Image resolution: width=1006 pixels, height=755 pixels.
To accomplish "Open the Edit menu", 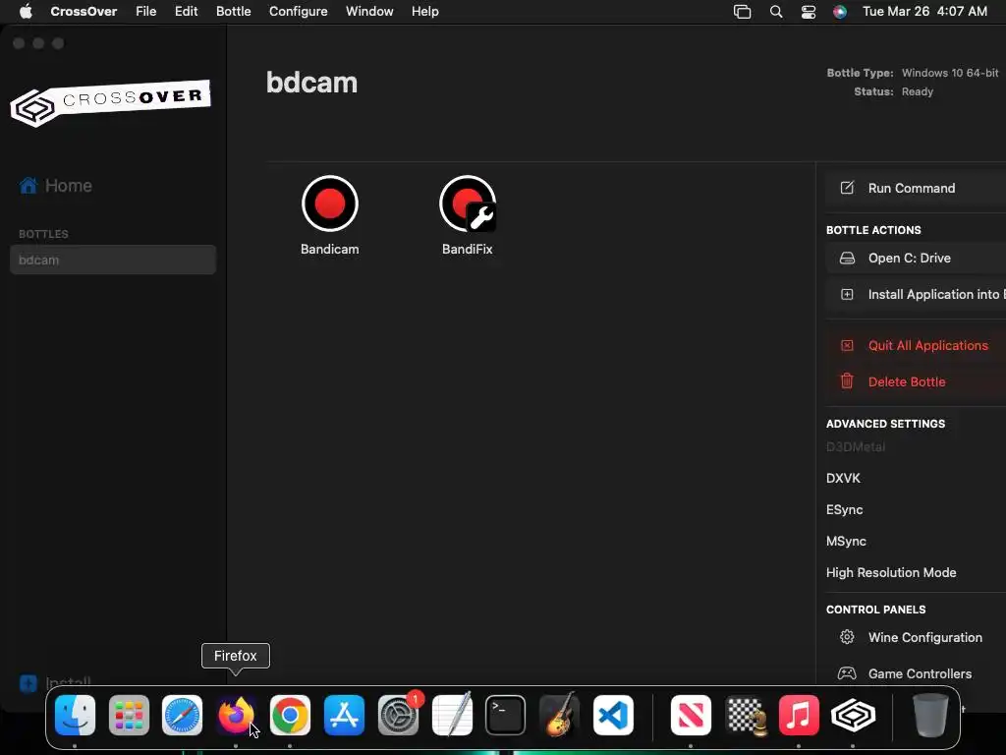I will [186, 12].
